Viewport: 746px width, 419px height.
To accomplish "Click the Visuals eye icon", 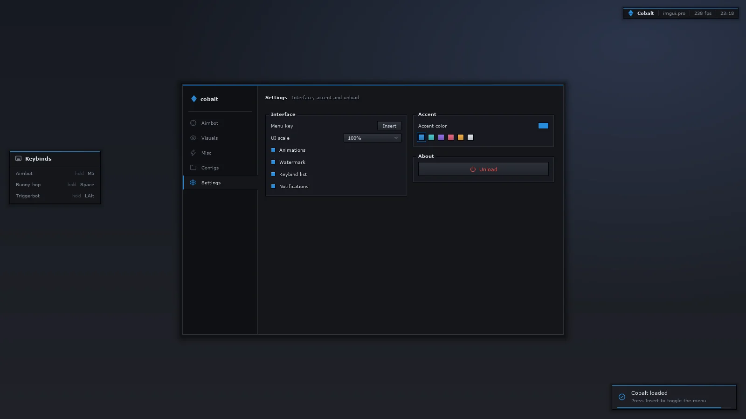I will [x=193, y=138].
